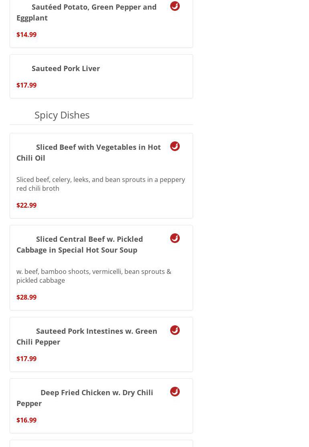
Task: Click the chili icon on Sauteed Pork Intestines
Action: (175, 330)
